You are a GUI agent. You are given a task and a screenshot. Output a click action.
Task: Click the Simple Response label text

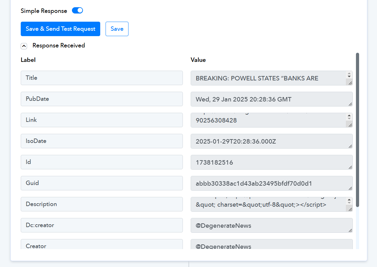pos(44,11)
